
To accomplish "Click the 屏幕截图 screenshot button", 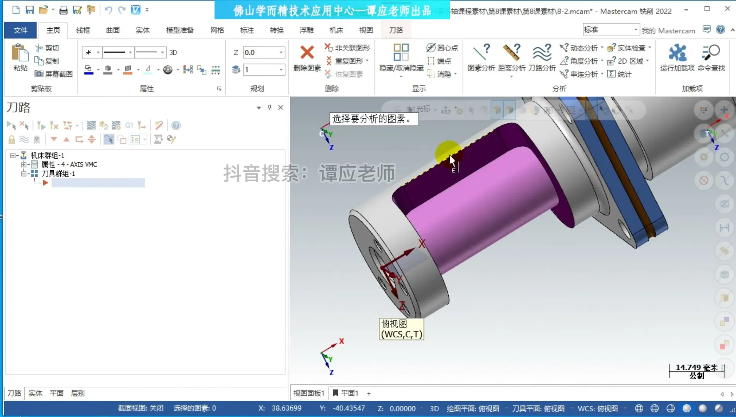I will 54,74.
